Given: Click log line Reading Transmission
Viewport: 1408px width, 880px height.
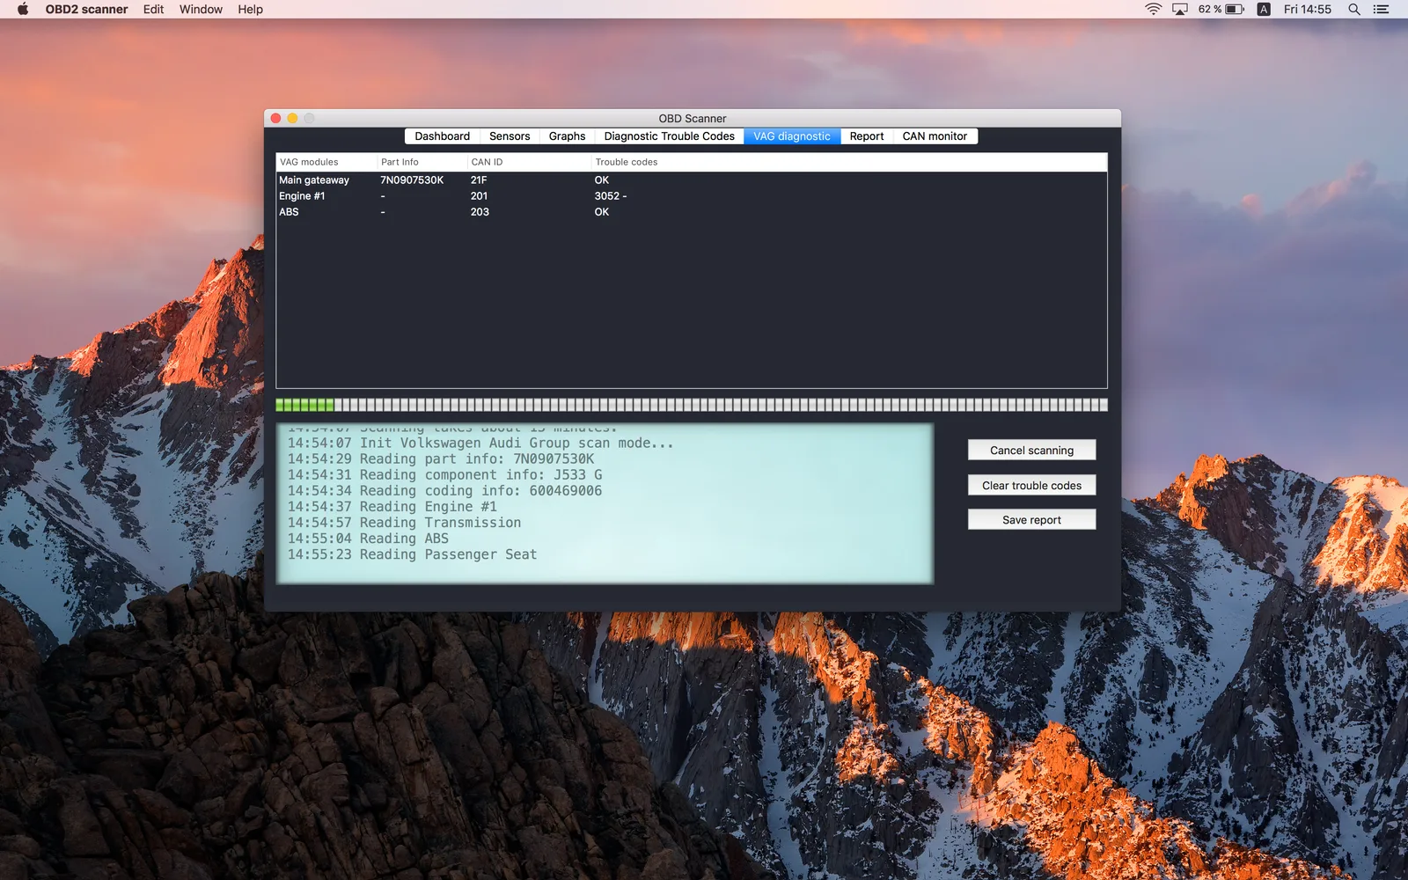Looking at the screenshot, I should click(404, 523).
